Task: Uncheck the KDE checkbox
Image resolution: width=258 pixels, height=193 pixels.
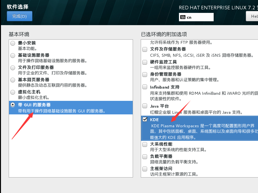Action: tap(145, 120)
